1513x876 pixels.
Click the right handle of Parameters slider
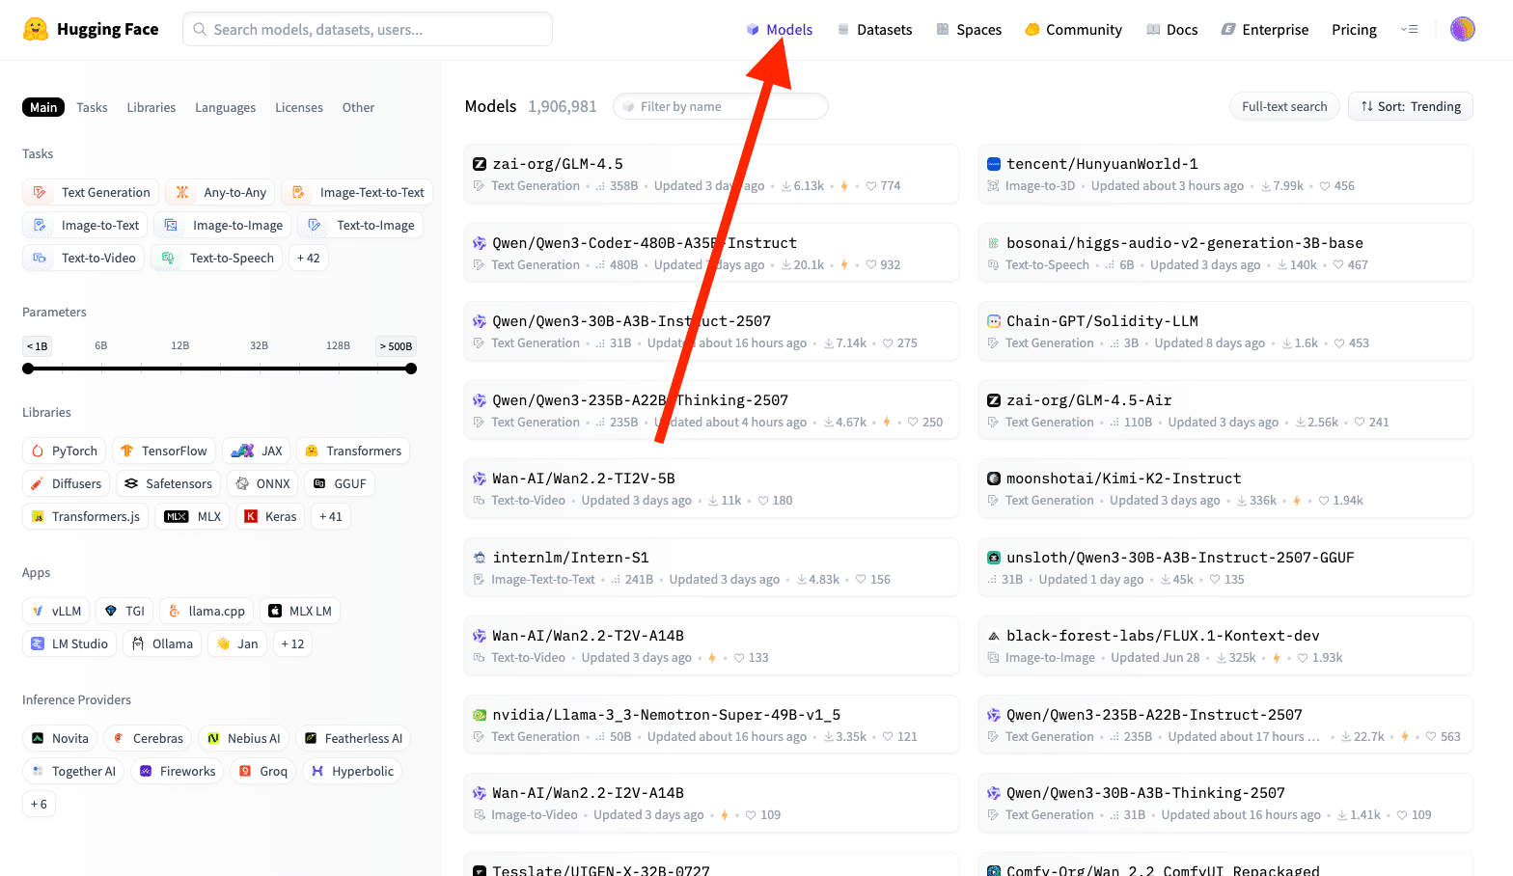(411, 369)
